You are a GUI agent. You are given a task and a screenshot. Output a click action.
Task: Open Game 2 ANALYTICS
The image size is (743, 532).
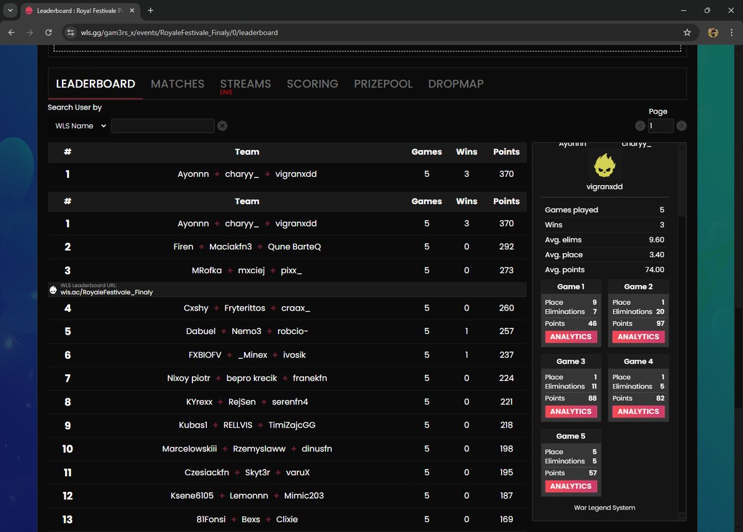click(638, 337)
